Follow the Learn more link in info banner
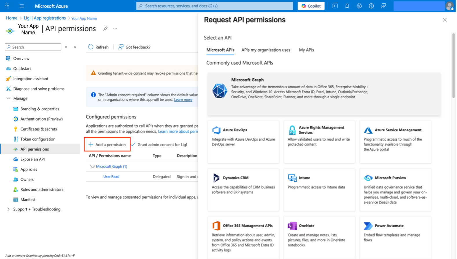 tap(183, 100)
